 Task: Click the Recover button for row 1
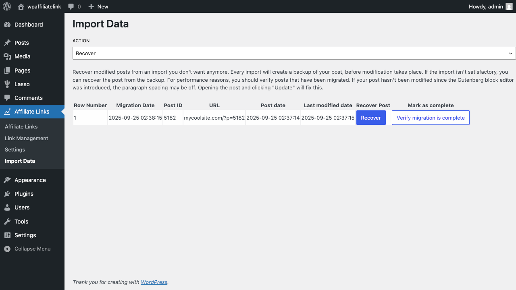pos(371,117)
